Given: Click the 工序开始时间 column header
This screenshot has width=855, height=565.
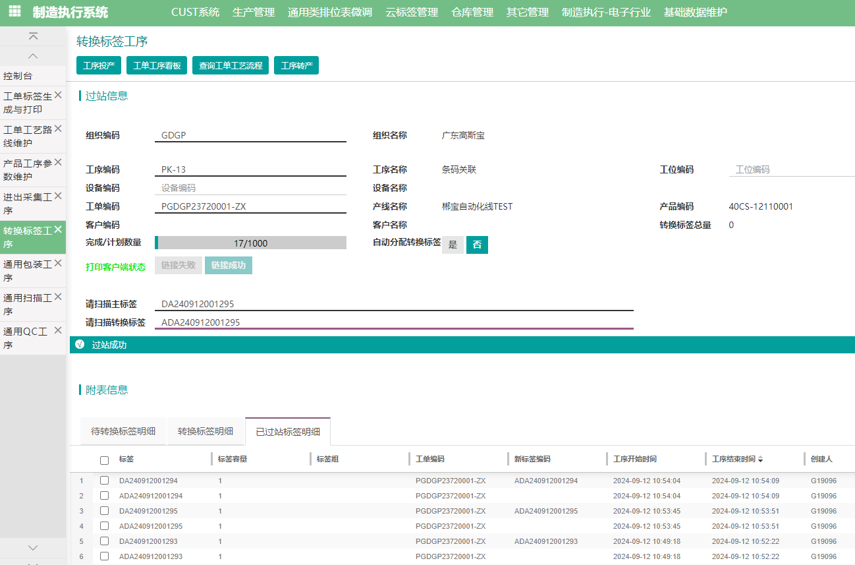Looking at the screenshot, I should click(635, 459).
